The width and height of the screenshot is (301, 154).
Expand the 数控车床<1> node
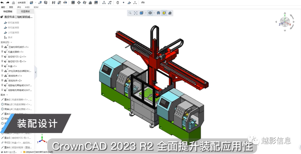(x=2, y=76)
